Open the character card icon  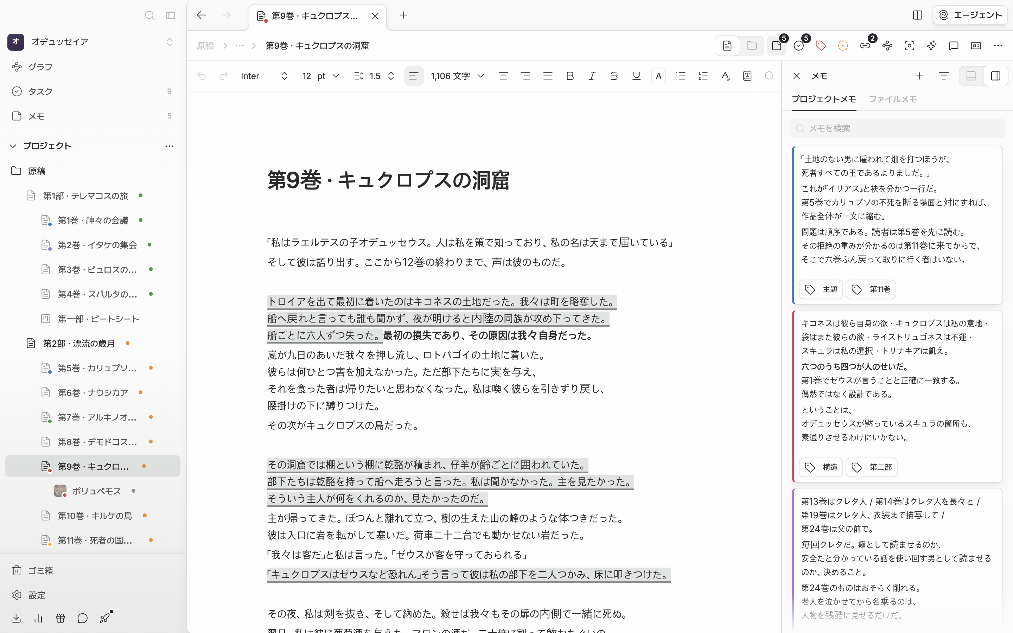click(976, 46)
